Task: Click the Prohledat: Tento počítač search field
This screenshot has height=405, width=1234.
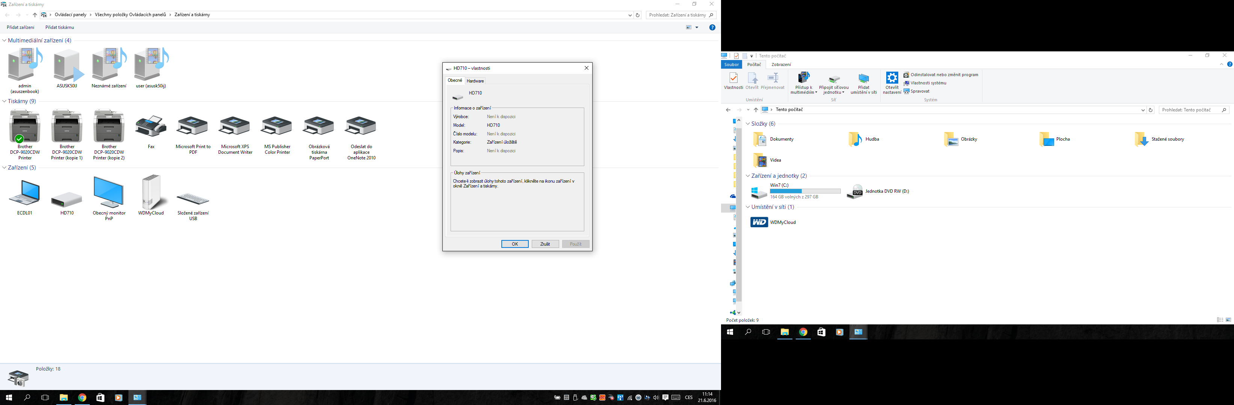Action: coord(1190,110)
